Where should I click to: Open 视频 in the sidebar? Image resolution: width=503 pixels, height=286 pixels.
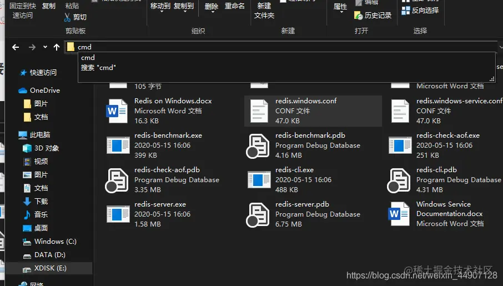[36, 161]
